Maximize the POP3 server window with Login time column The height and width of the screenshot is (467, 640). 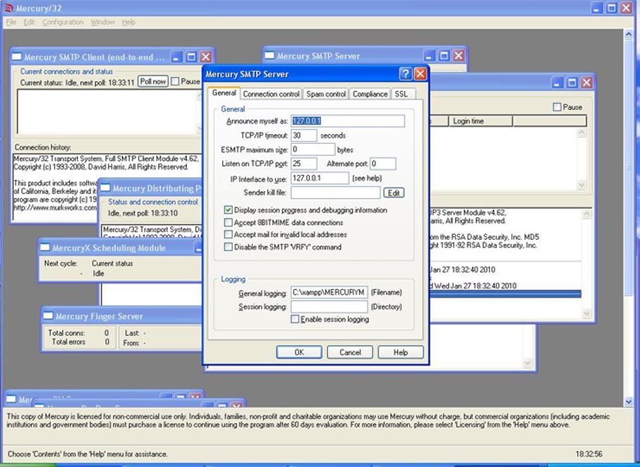point(572,83)
